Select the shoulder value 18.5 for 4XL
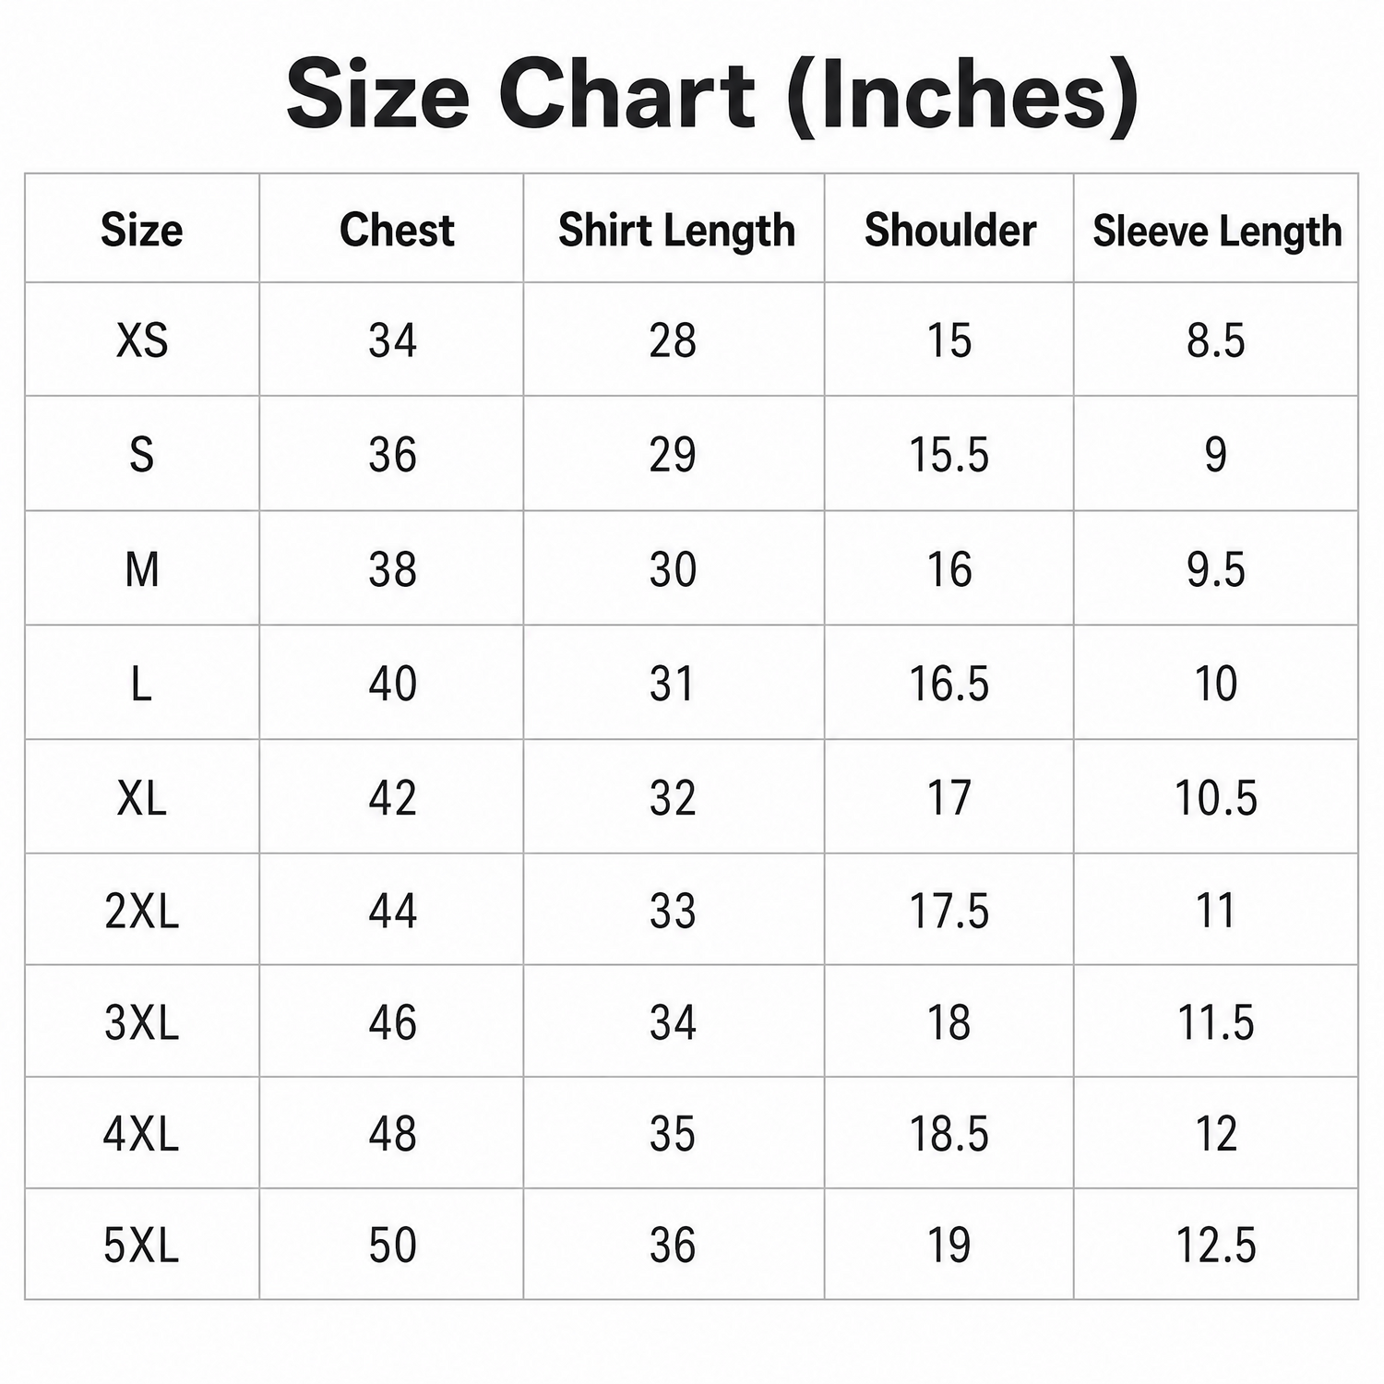 pyautogui.click(x=949, y=1134)
